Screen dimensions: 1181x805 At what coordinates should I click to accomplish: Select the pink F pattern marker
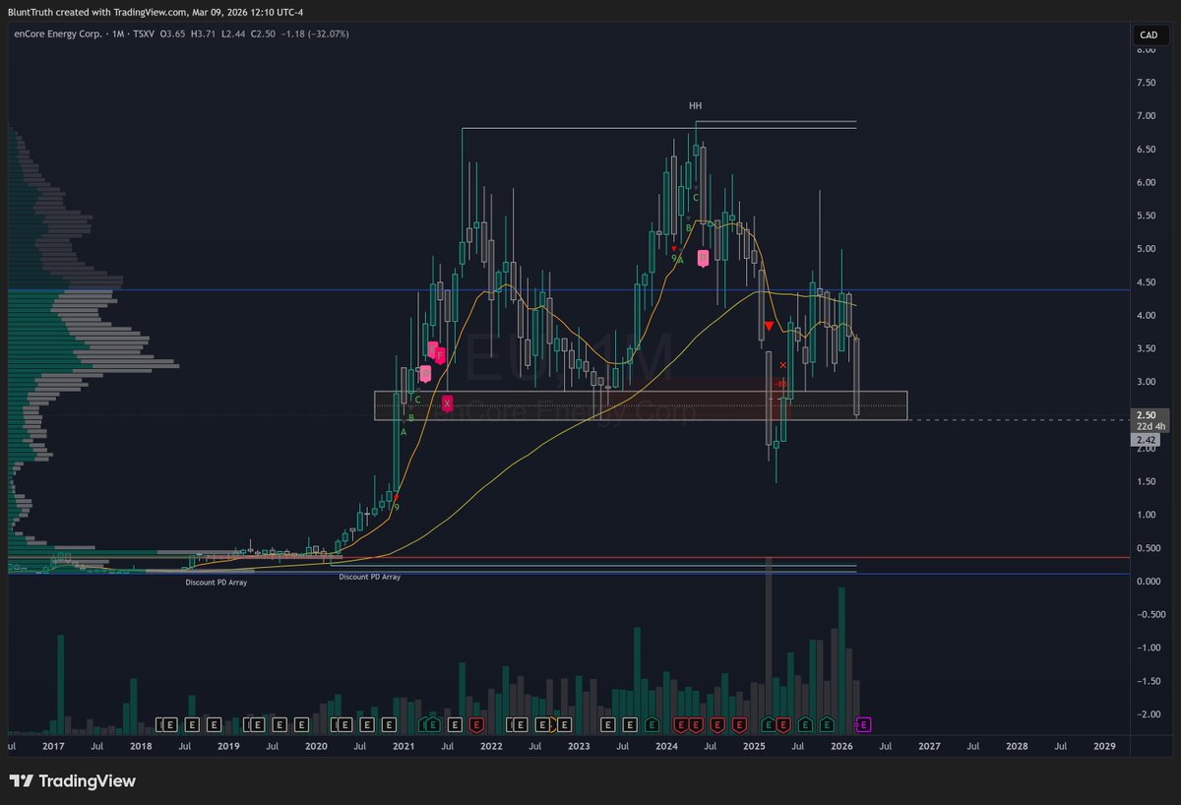point(440,355)
